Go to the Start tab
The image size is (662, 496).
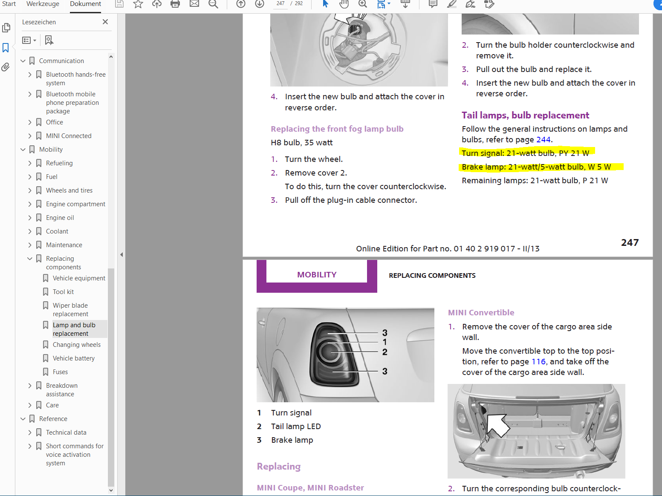(9, 4)
